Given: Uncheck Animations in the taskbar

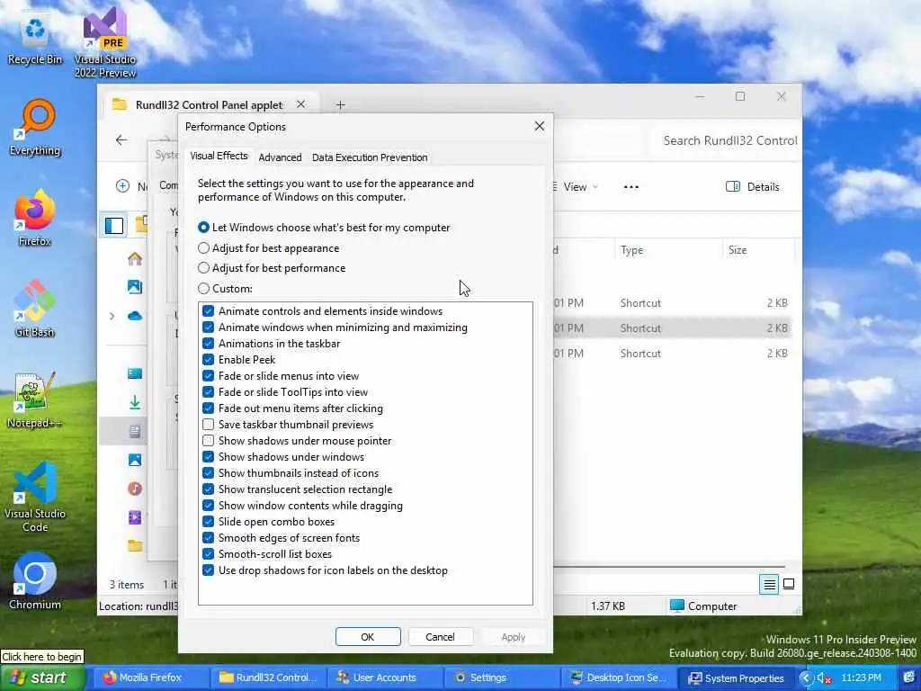Looking at the screenshot, I should coord(208,343).
